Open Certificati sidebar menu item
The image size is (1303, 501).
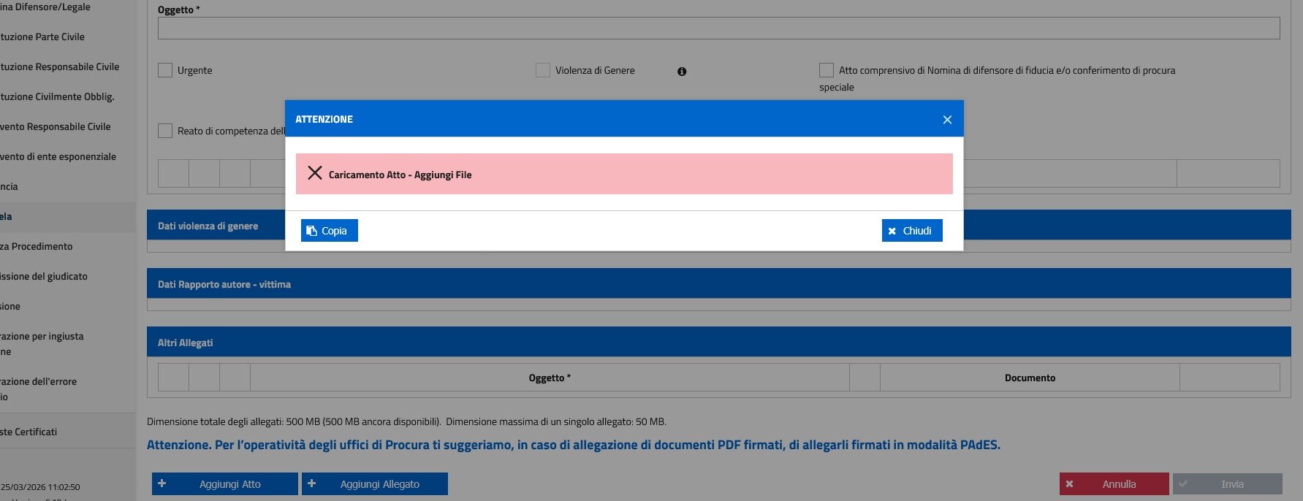29,432
